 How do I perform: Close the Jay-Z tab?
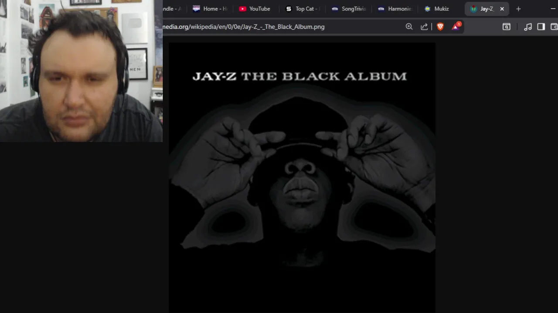coord(502,9)
